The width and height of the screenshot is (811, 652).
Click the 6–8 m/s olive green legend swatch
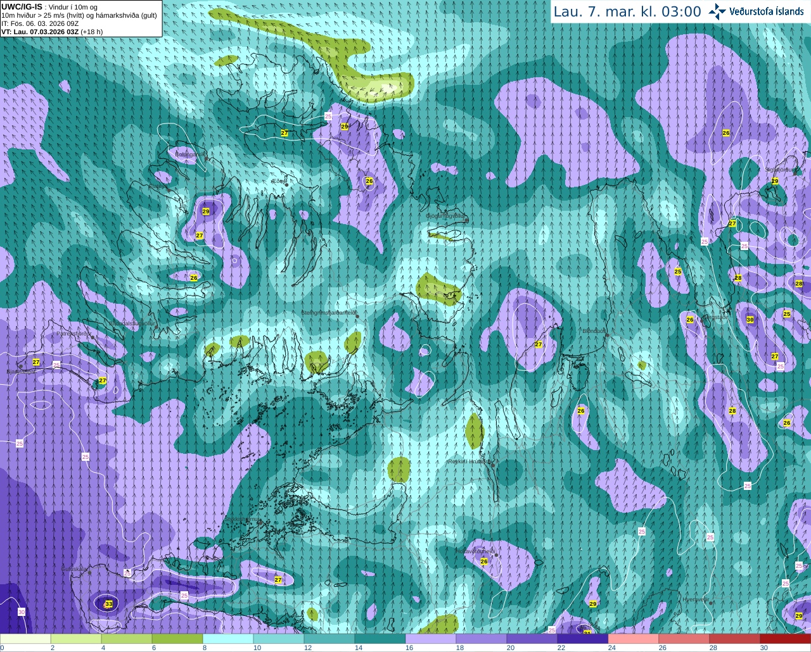[177, 639]
